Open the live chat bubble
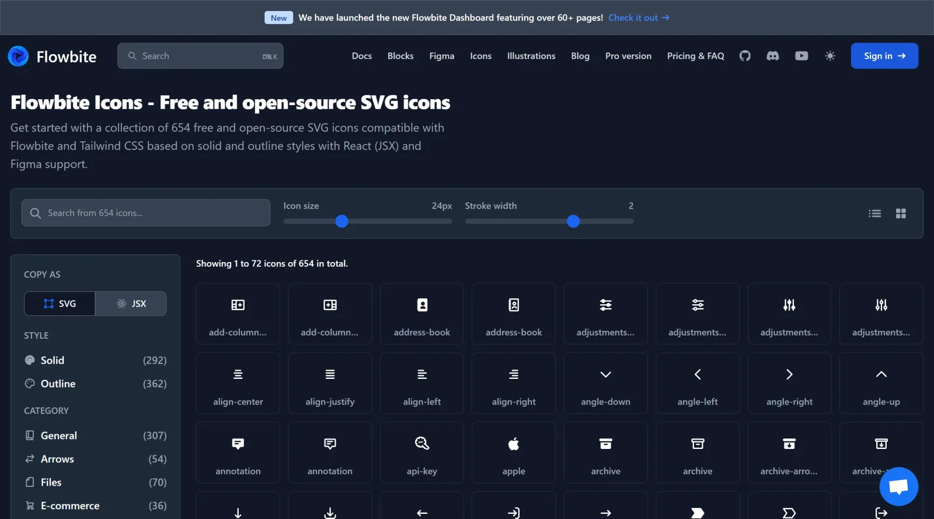The width and height of the screenshot is (934, 519). click(x=899, y=486)
